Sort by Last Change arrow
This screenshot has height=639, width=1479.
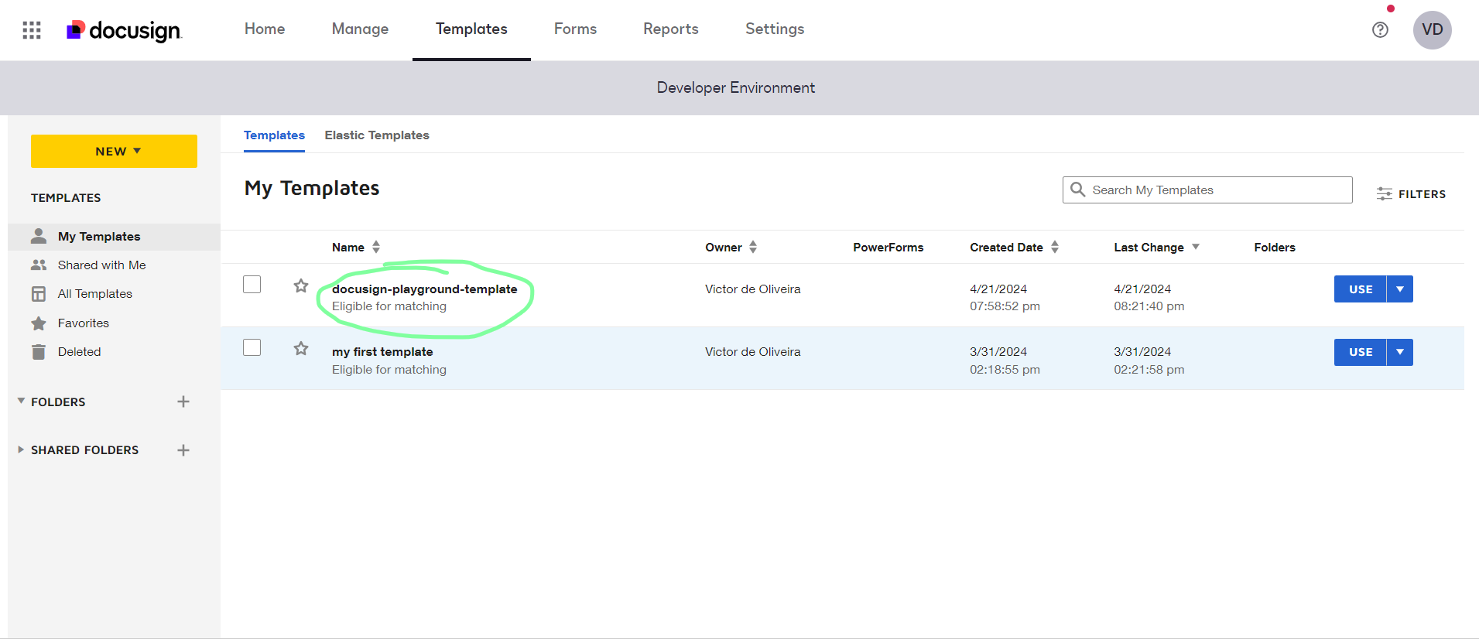(1196, 247)
